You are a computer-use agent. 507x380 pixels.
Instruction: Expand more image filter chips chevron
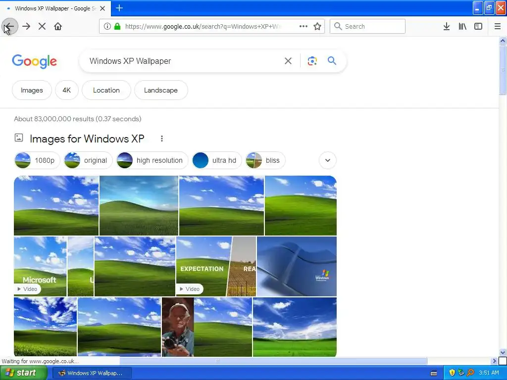tap(328, 160)
